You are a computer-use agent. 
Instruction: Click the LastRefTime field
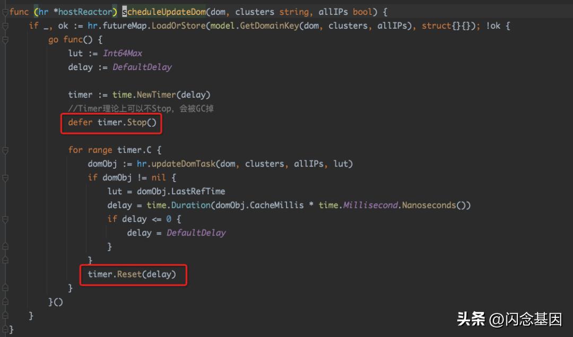198,192
